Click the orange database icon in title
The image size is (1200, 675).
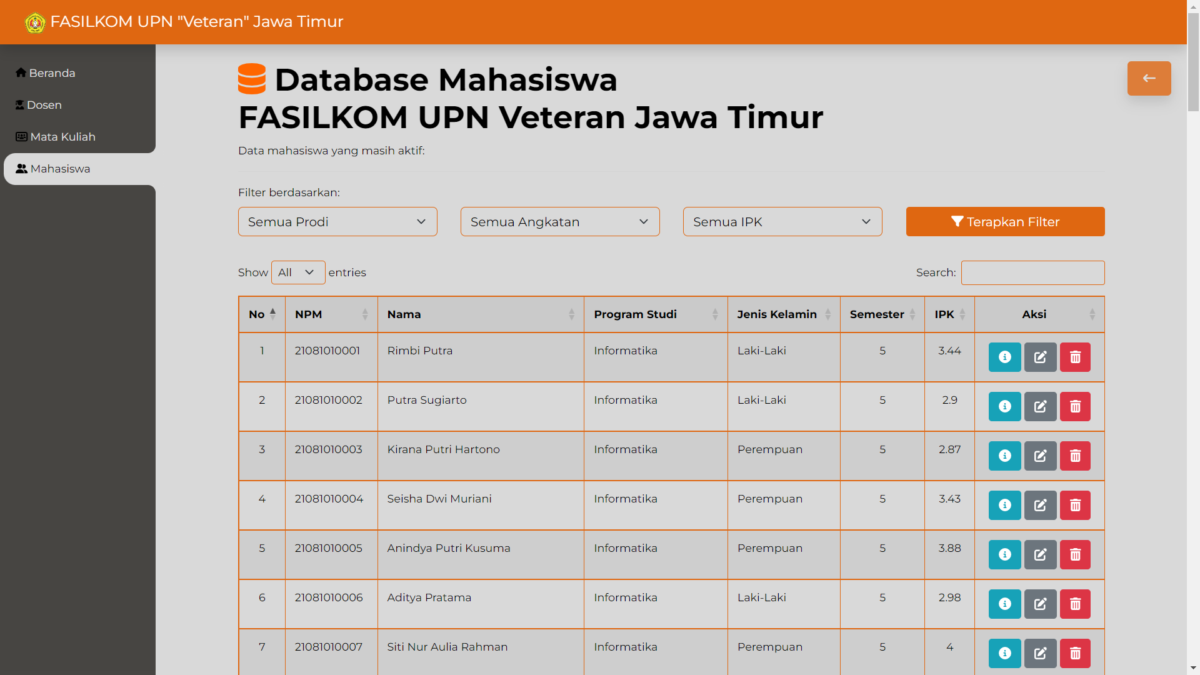(x=252, y=79)
